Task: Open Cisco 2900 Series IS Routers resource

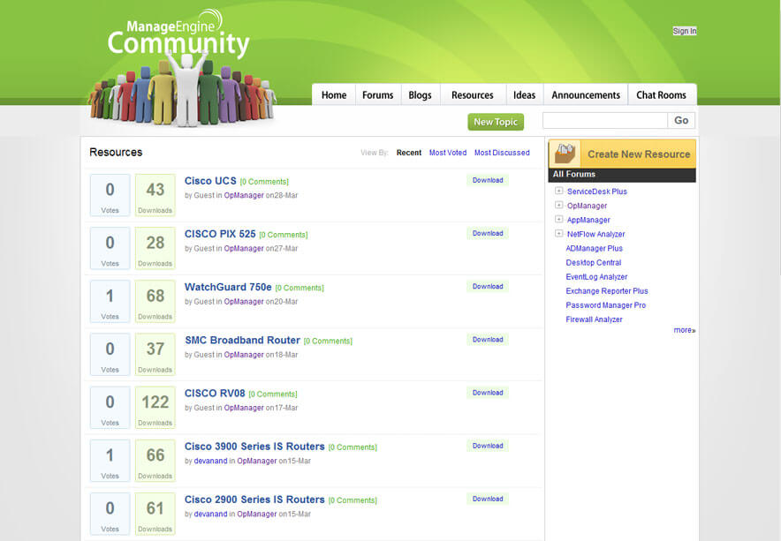Action: click(254, 500)
